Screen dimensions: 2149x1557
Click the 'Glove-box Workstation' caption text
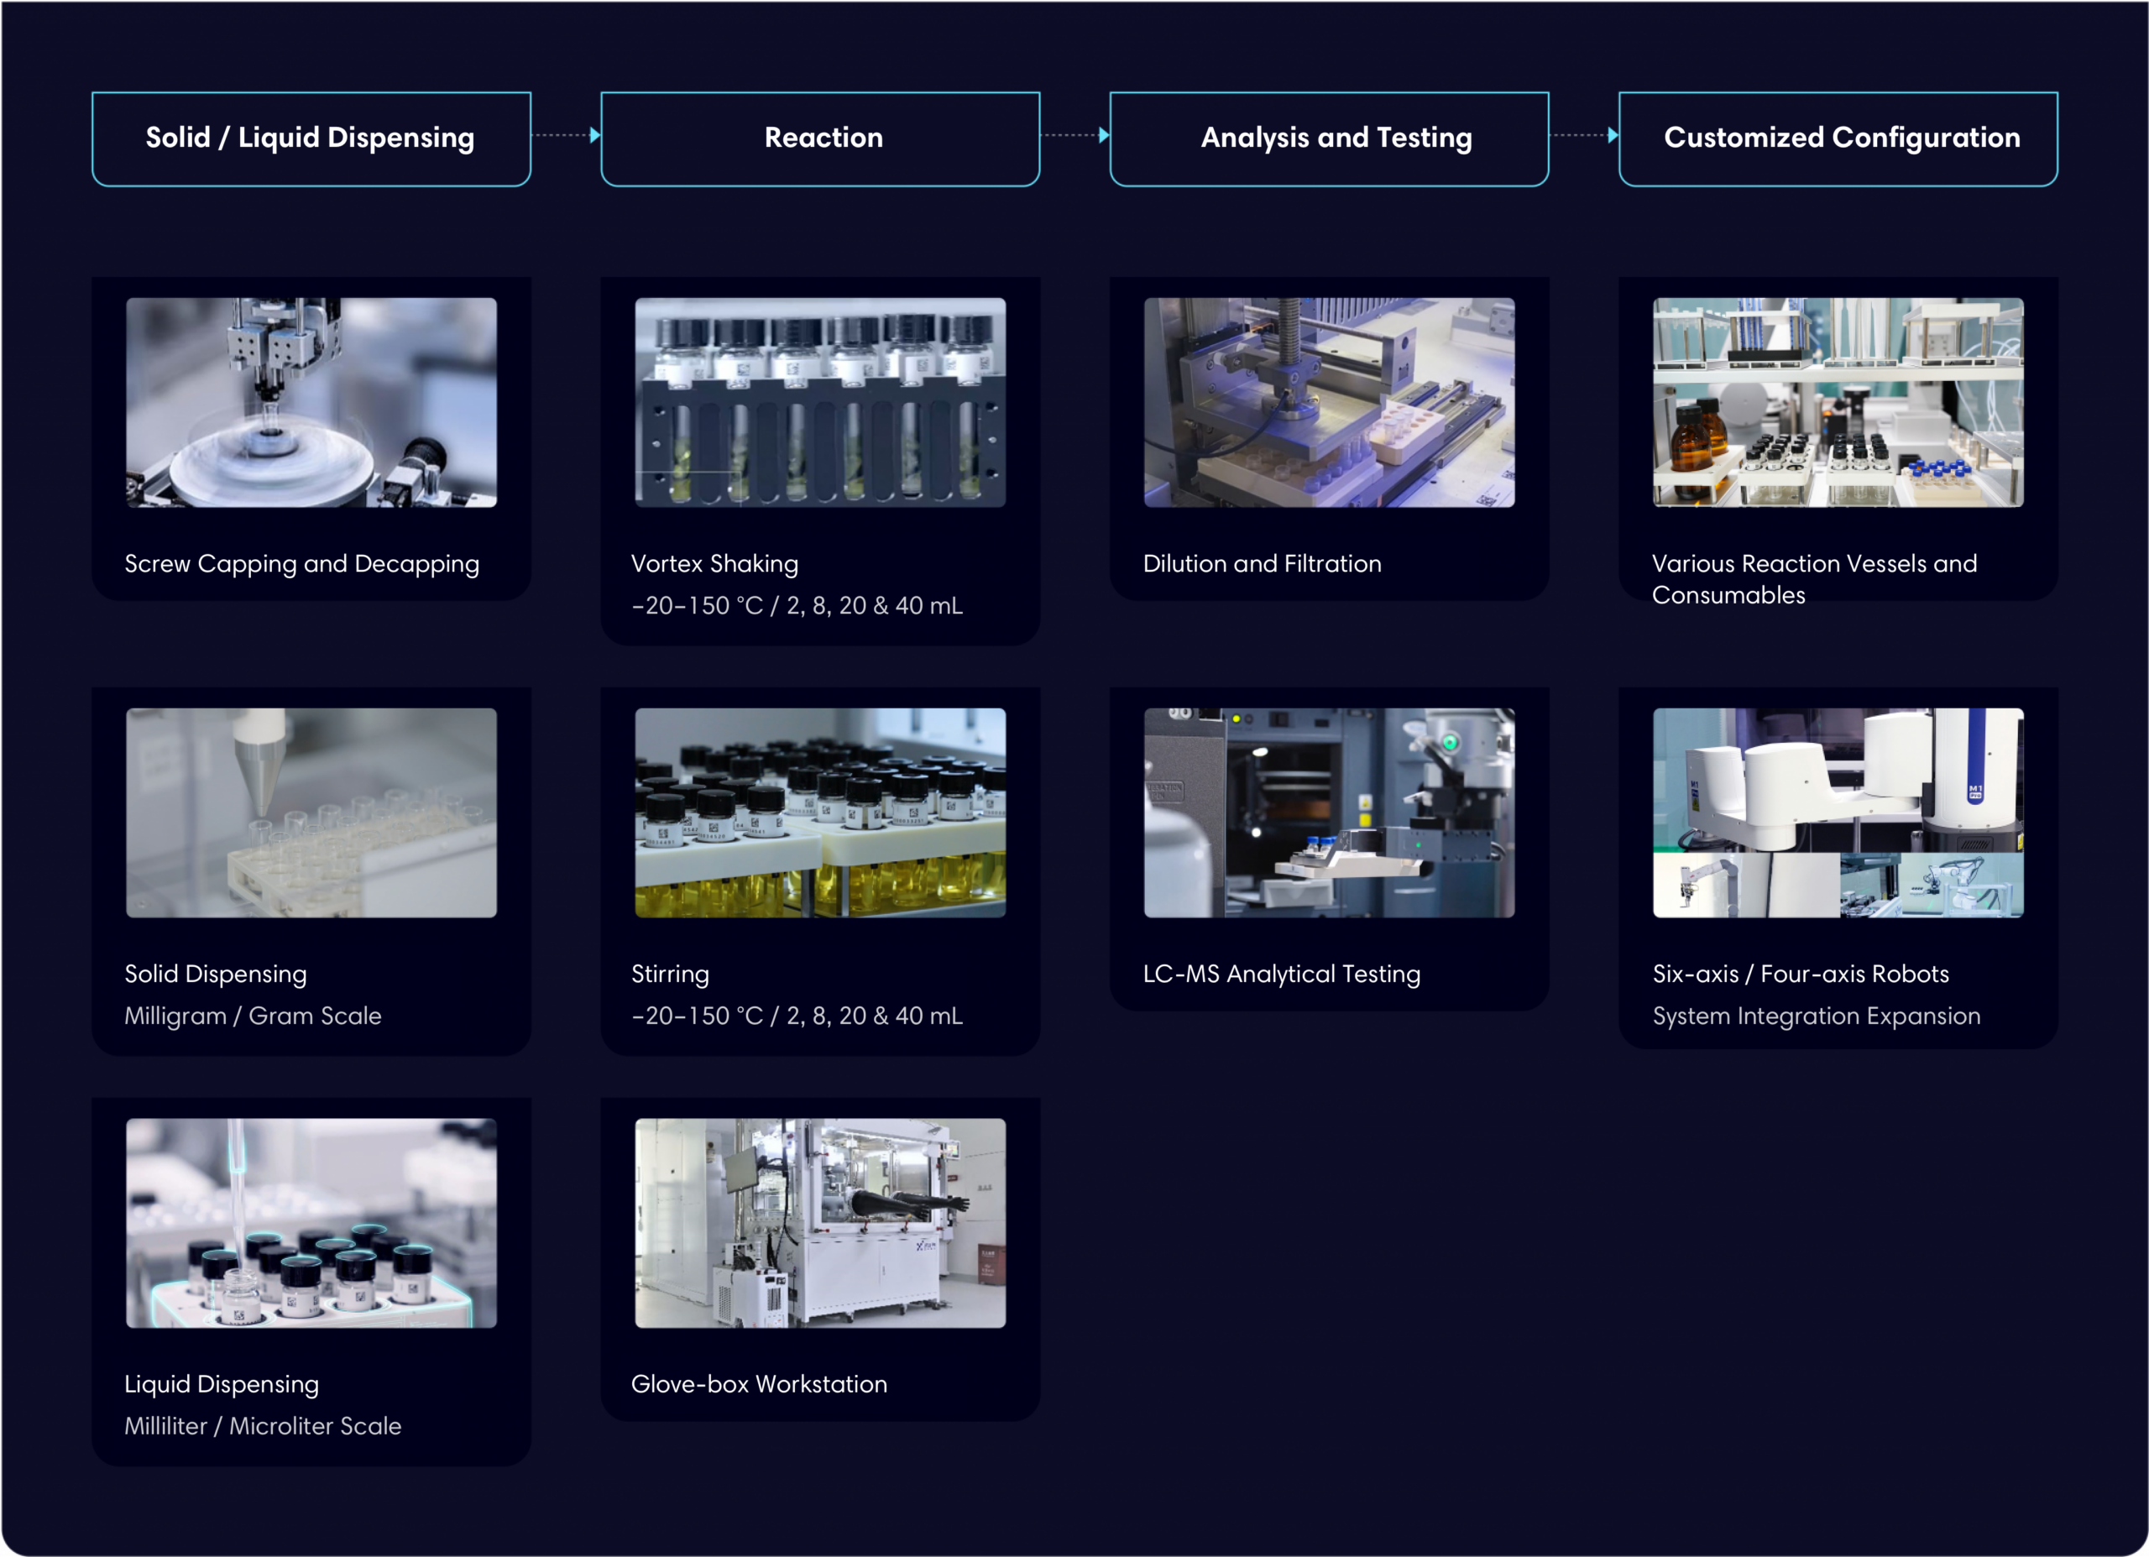tap(759, 1383)
